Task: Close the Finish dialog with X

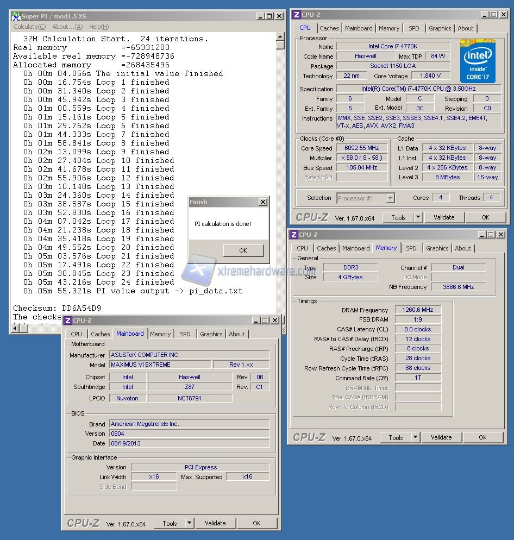Action: (x=263, y=202)
